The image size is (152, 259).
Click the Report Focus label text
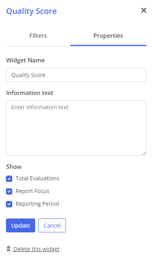(32, 191)
